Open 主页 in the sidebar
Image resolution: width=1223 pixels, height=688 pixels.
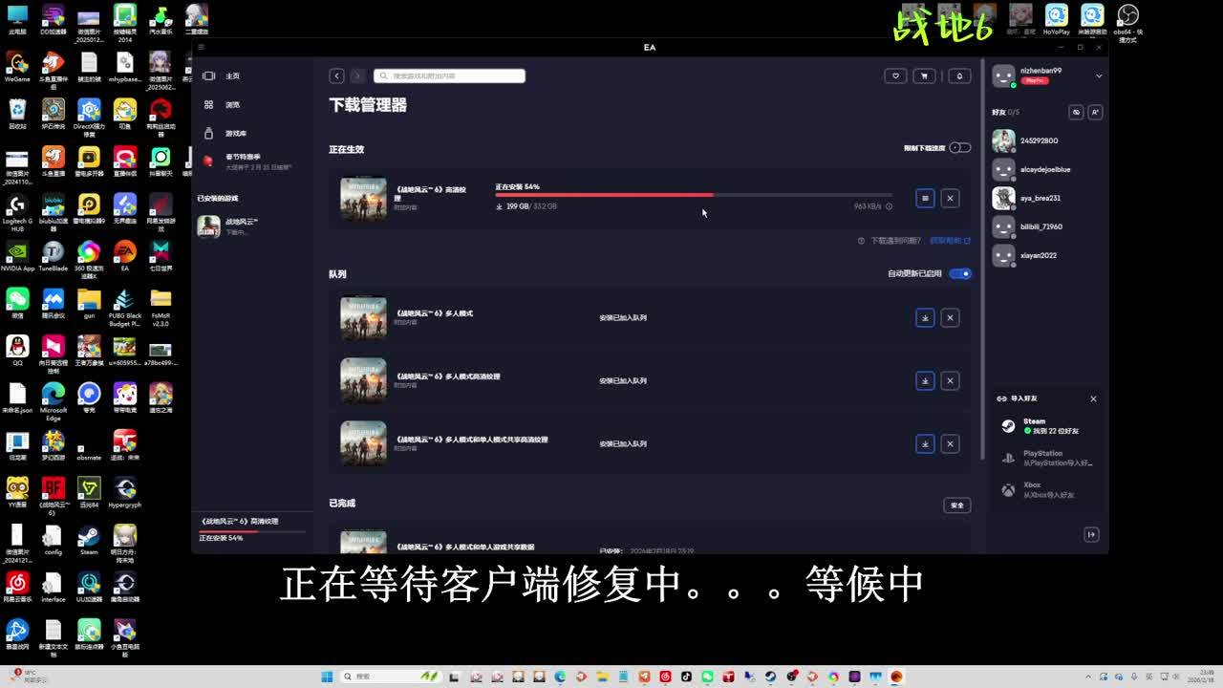coord(232,76)
